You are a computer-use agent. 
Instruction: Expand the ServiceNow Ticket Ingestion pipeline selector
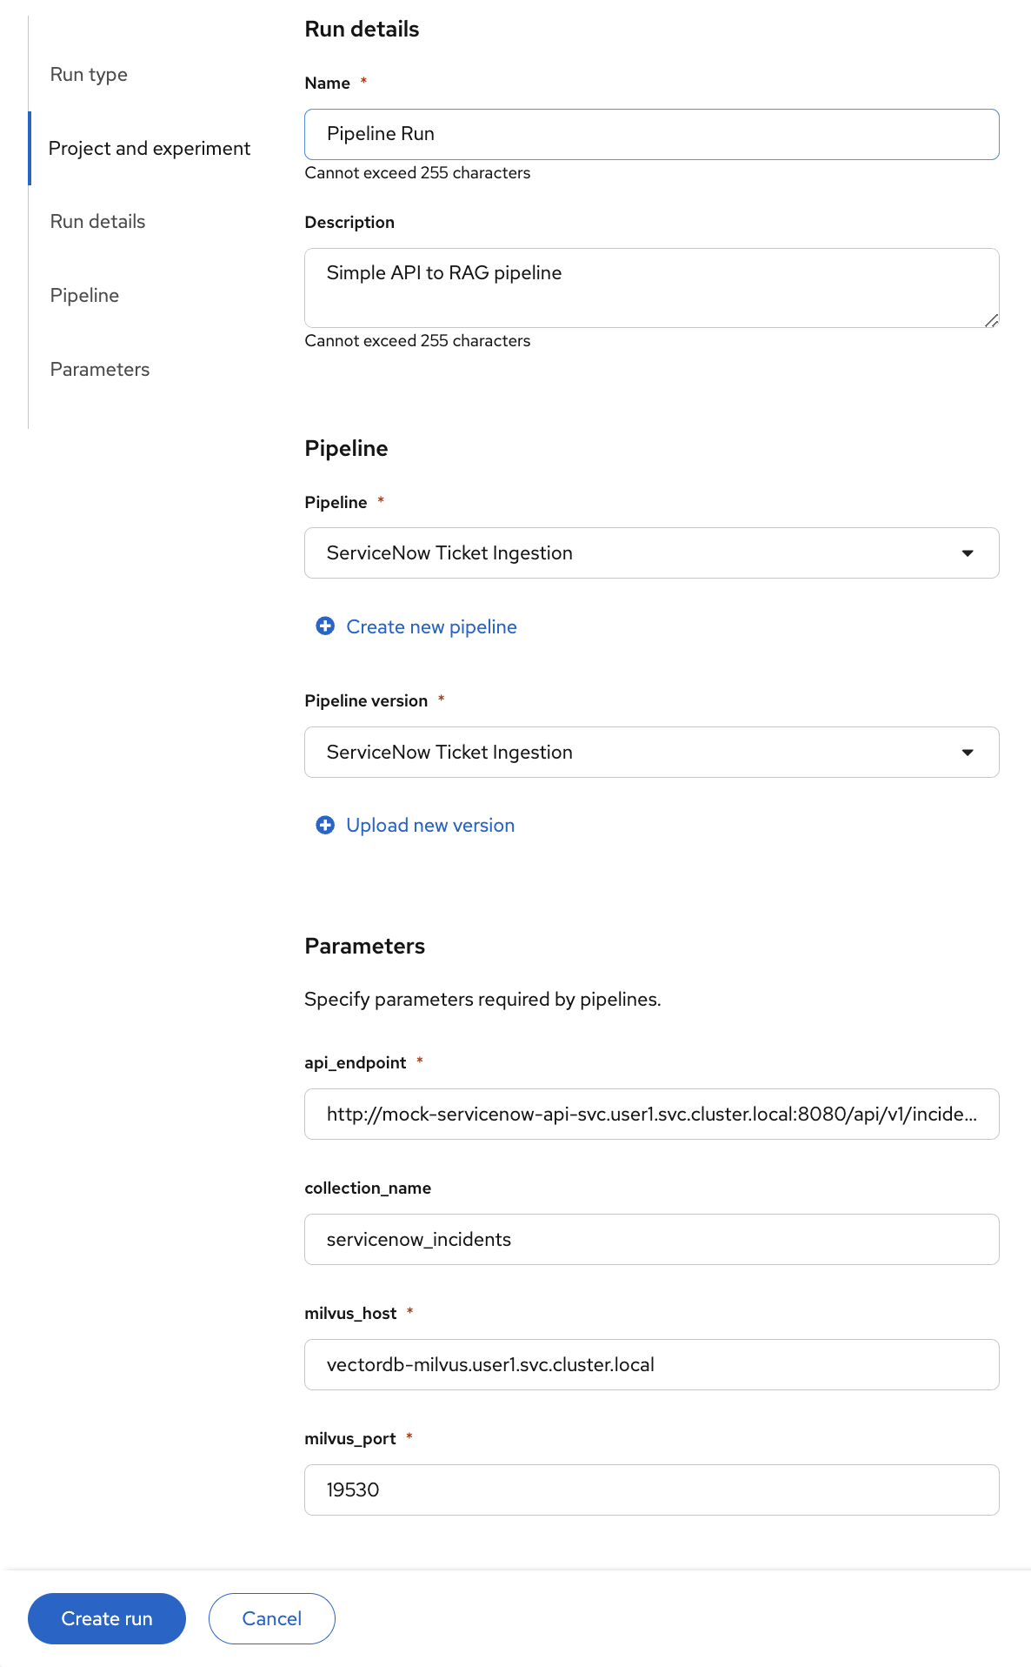[x=651, y=552]
